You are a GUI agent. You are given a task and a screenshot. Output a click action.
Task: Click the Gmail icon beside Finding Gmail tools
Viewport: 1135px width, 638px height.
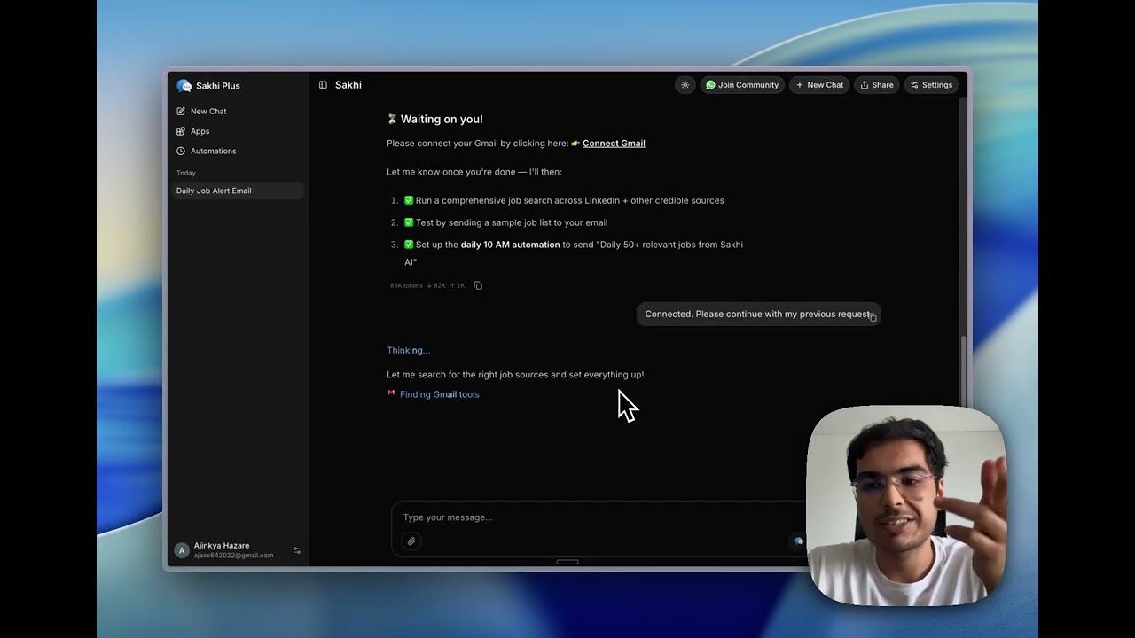pyautogui.click(x=391, y=393)
